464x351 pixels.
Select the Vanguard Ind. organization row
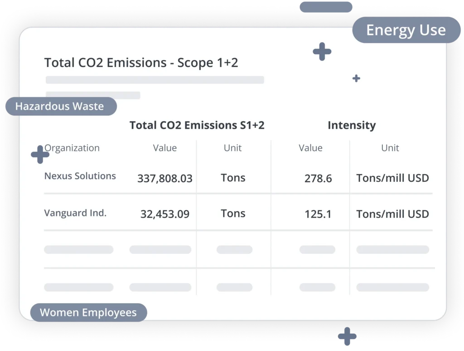coord(238,213)
